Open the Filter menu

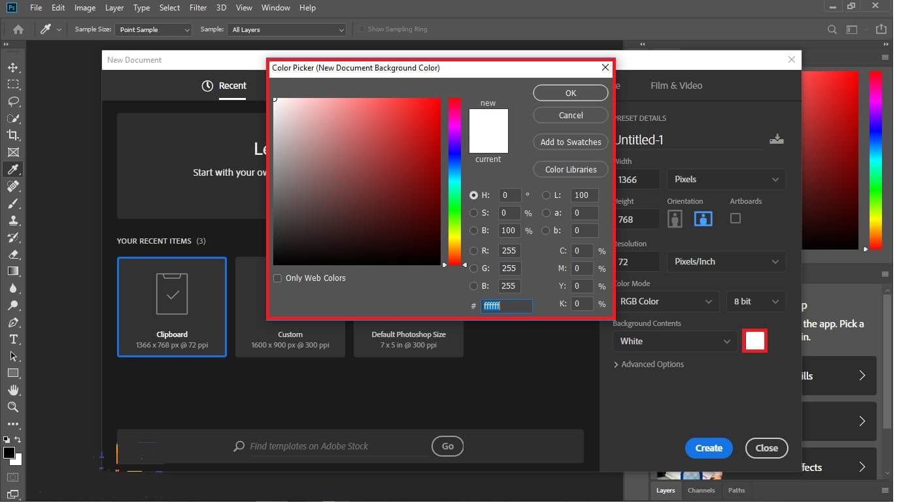tap(199, 8)
